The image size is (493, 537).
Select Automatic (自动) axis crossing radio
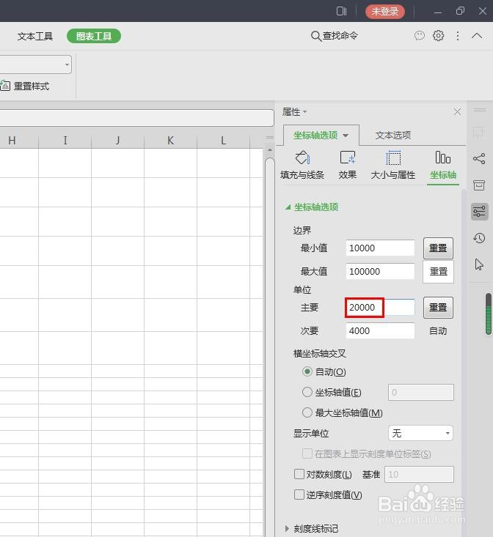coord(307,371)
